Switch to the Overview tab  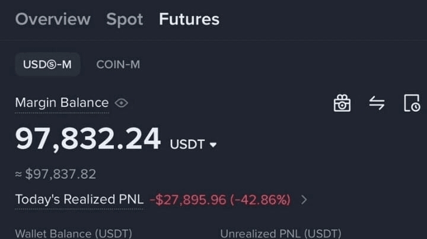pos(53,20)
